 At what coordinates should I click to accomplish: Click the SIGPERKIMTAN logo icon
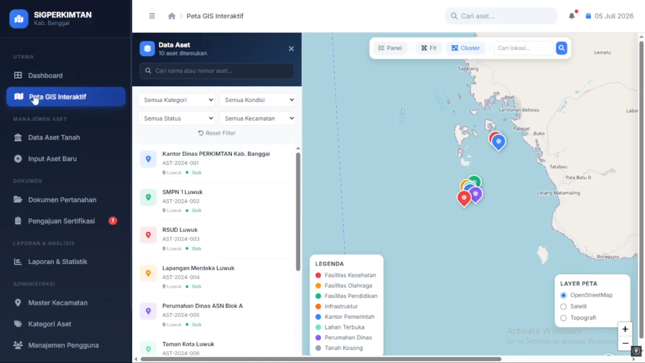tap(19, 19)
